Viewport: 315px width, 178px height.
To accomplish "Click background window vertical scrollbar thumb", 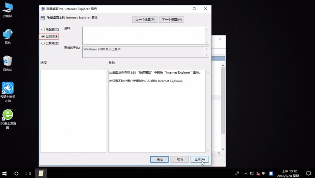I will point(223,100).
